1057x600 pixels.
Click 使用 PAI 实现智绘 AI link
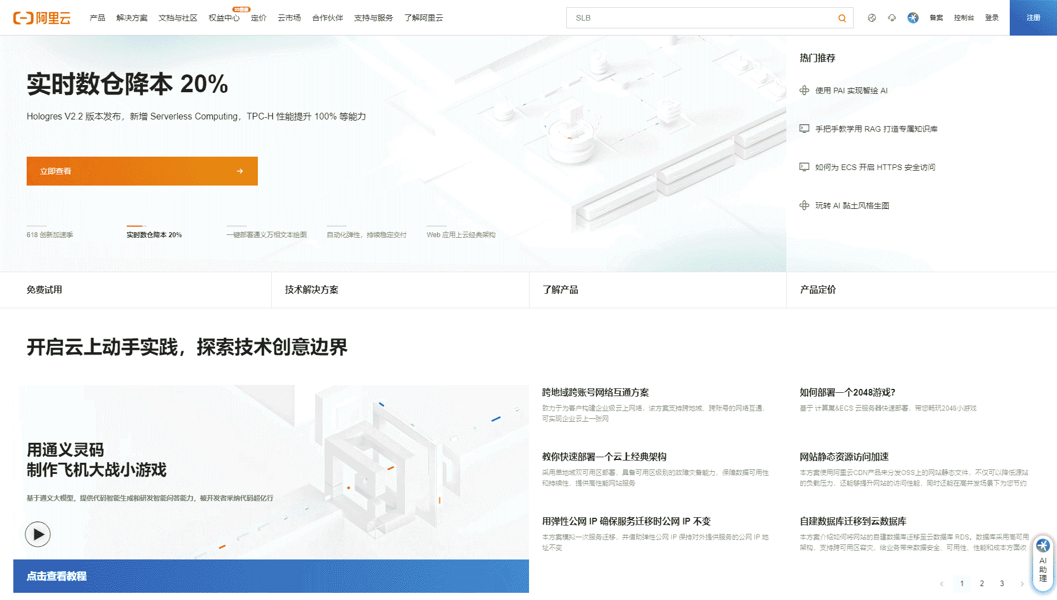851,91
